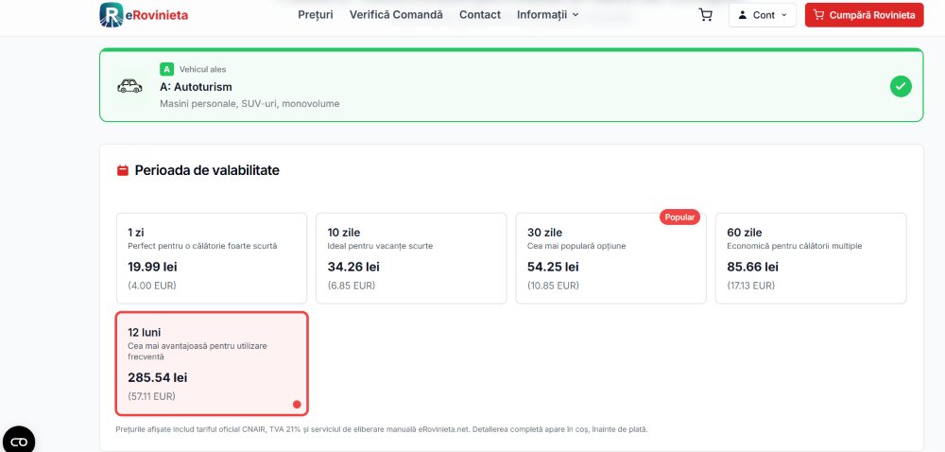Viewport: 945px width, 452px height.
Task: Click the CNAIR price note text
Action: pos(382,429)
